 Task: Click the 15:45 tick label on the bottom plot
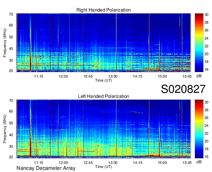click(x=187, y=163)
